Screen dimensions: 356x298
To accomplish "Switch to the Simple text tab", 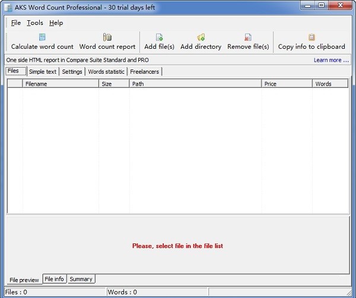I will pyautogui.click(x=43, y=72).
